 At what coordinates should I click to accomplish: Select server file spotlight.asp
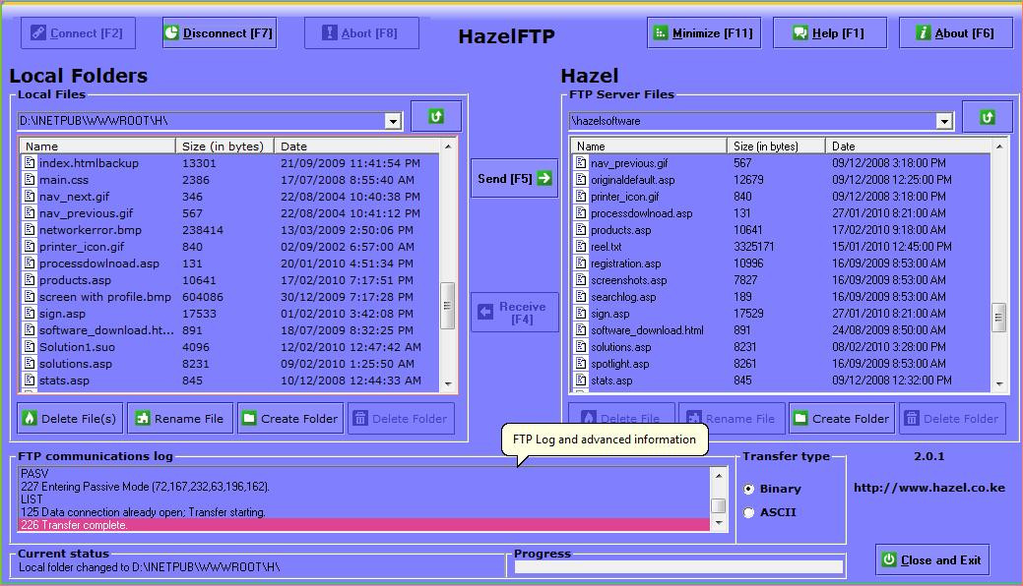tap(619, 364)
